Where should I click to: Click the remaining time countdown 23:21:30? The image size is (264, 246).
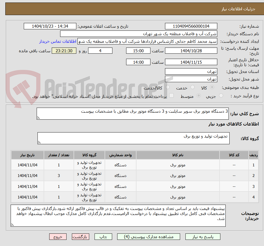point(64,51)
